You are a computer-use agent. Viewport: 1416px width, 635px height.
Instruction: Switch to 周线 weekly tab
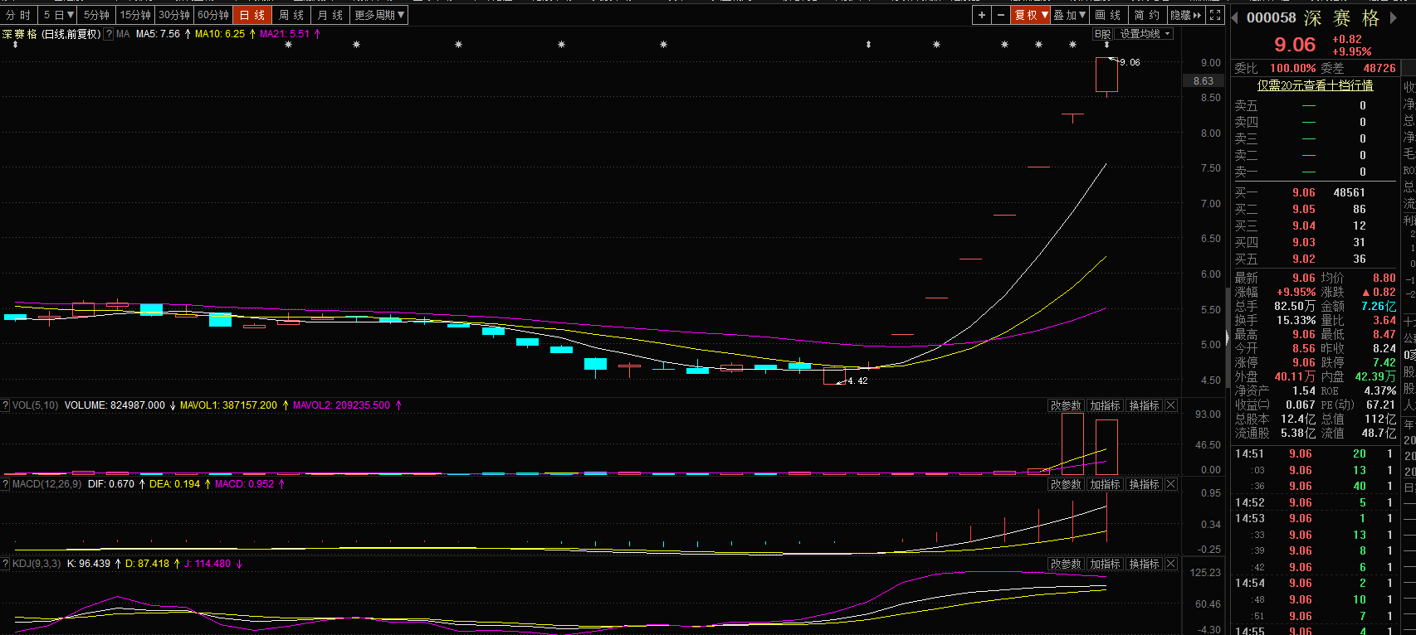coord(291,15)
